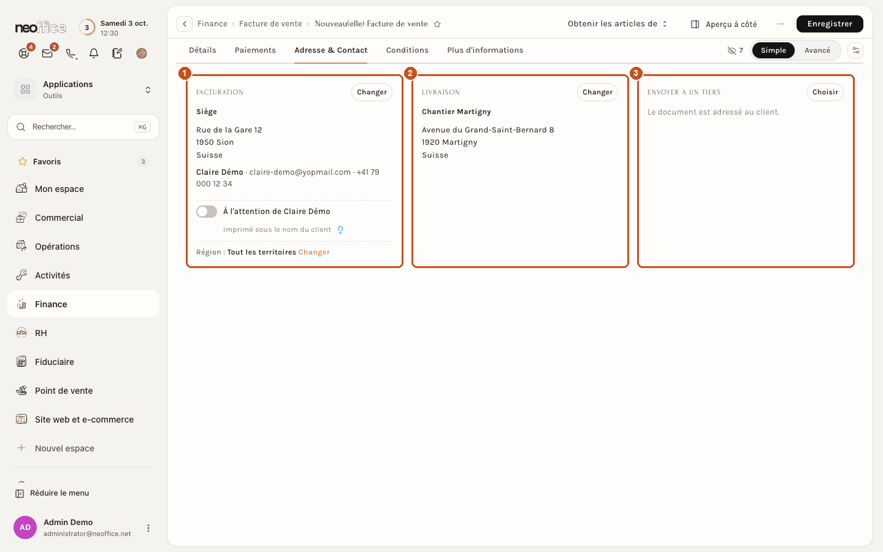
Task: Open the notifications bell
Action: [94, 53]
